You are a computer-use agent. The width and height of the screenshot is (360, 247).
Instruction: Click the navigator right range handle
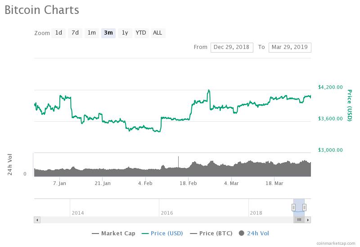pos(305,207)
